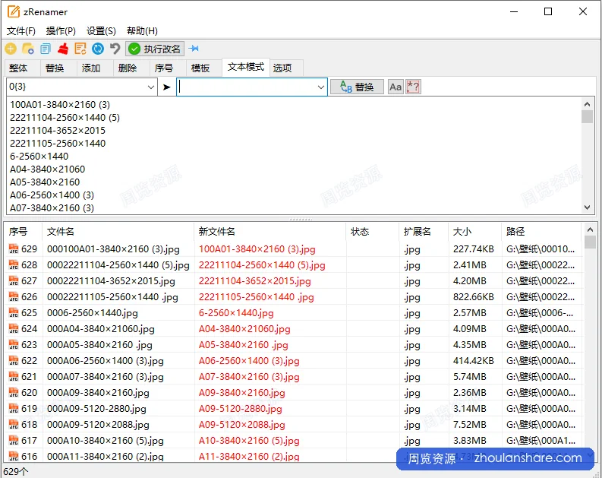Click the blue circular refresh icon
This screenshot has height=478, width=602.
click(98, 49)
